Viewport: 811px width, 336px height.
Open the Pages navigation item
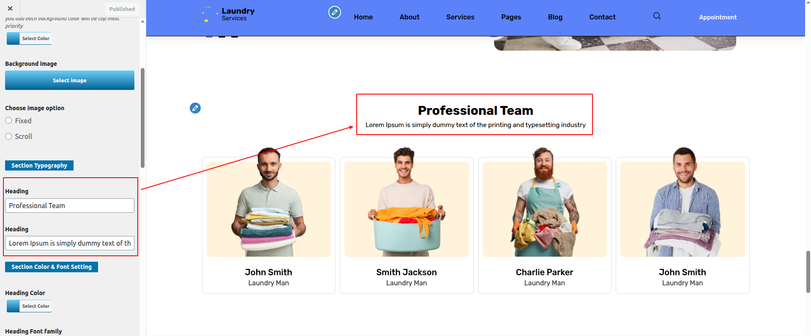click(511, 17)
